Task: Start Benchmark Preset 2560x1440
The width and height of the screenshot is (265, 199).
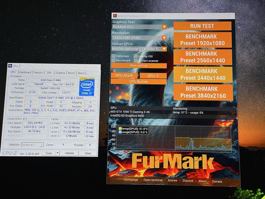Action: tap(203, 57)
